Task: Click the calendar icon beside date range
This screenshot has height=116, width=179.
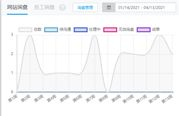Action: pos(109,7)
